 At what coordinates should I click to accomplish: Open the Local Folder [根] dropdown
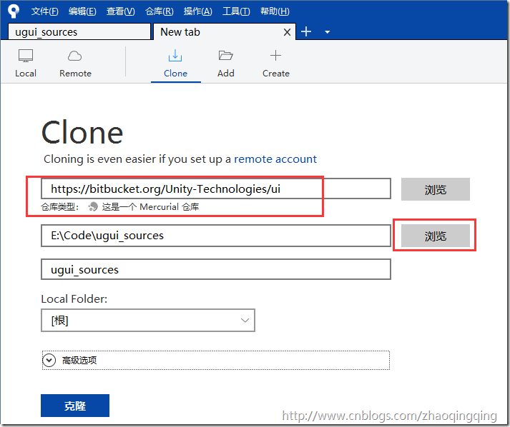(148, 321)
